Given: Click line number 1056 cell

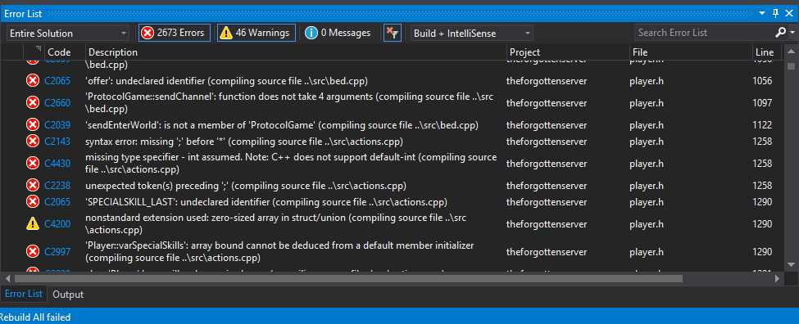Looking at the screenshot, I should [x=762, y=81].
